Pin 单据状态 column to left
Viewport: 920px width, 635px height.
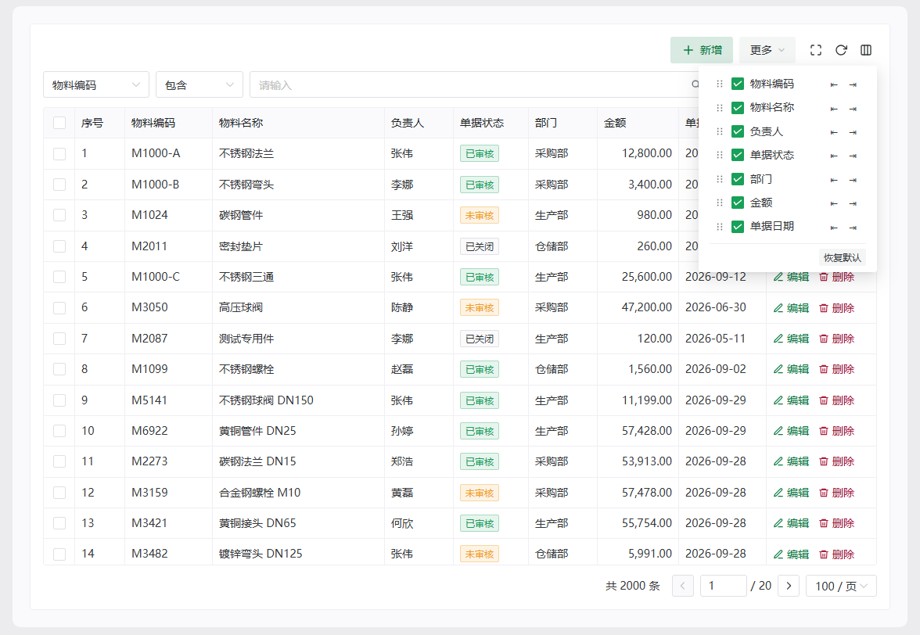tap(834, 156)
